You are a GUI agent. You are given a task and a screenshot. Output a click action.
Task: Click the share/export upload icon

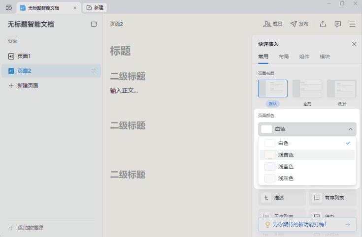323,24
